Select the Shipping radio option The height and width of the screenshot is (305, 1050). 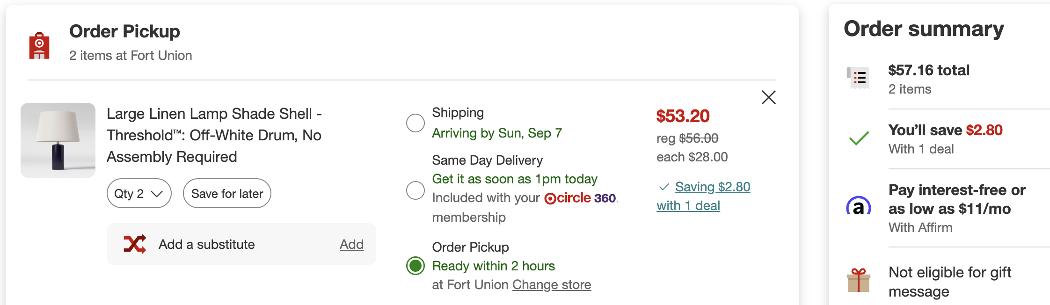(416, 123)
